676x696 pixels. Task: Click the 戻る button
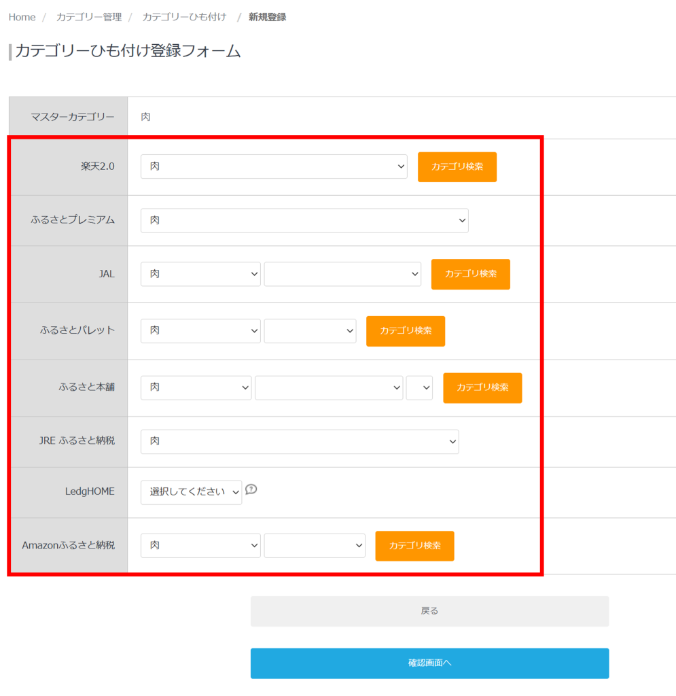point(429,611)
